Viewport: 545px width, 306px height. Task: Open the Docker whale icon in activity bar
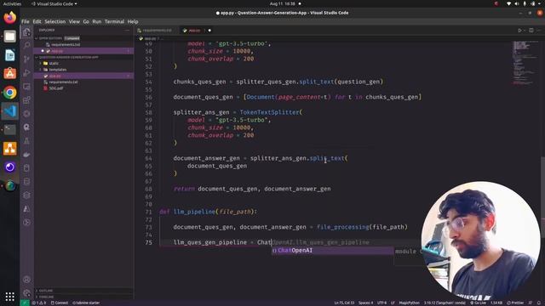[26, 155]
